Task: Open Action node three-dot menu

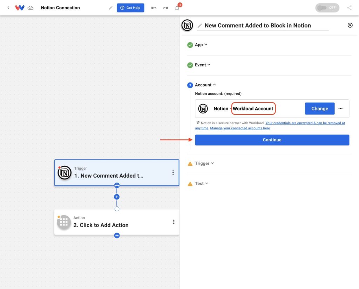Action: click(x=174, y=222)
